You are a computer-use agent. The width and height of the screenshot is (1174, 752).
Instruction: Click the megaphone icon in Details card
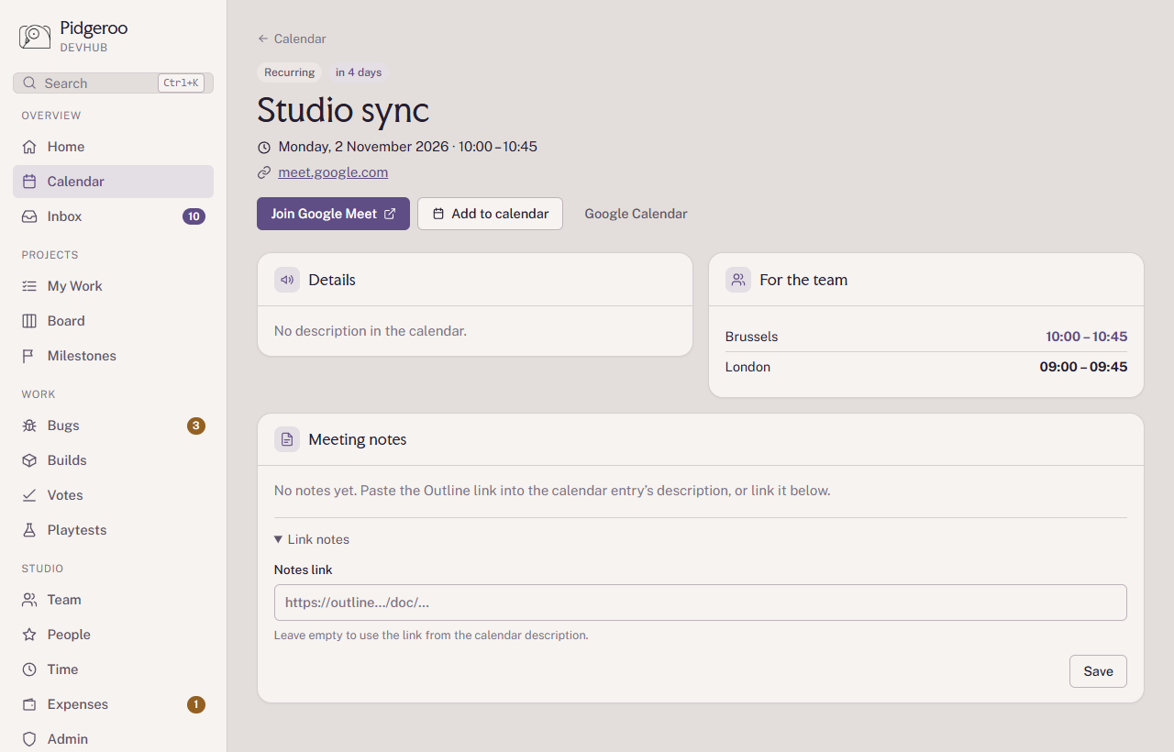pos(287,280)
